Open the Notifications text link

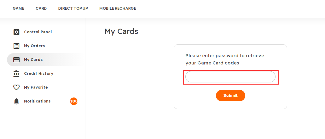click(37, 101)
